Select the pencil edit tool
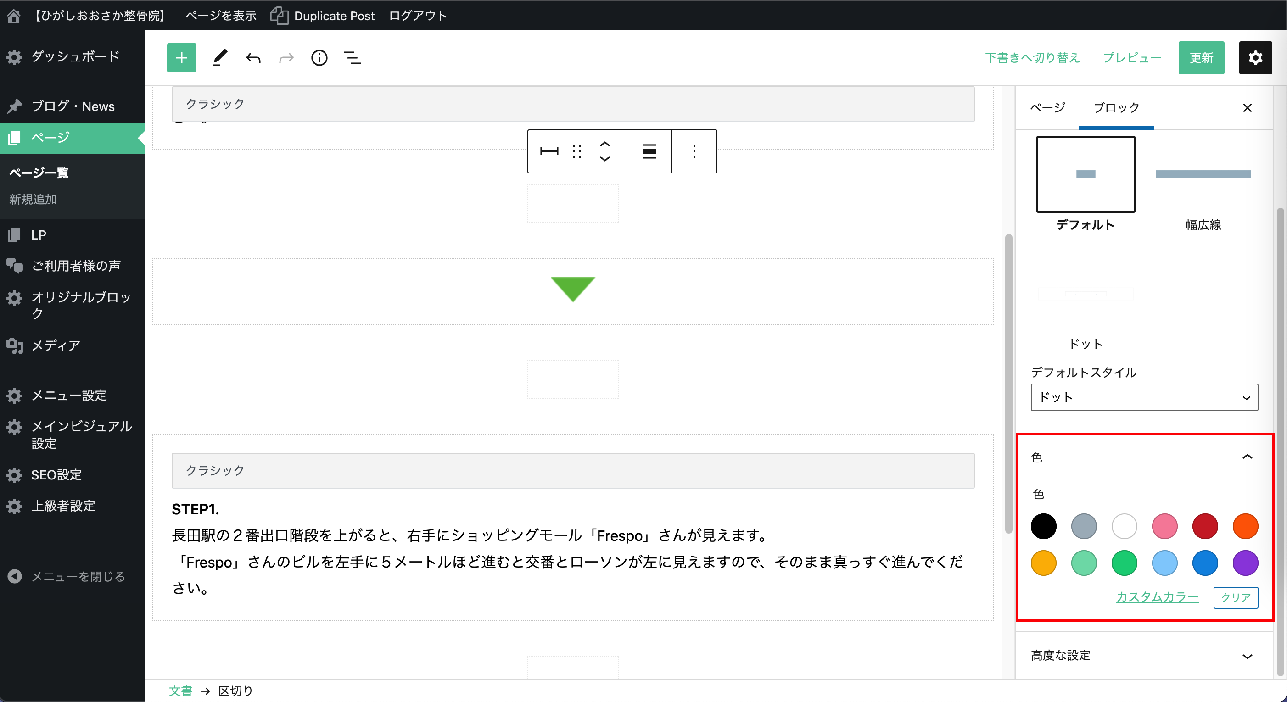Viewport: 1287px width, 702px height. (x=220, y=58)
